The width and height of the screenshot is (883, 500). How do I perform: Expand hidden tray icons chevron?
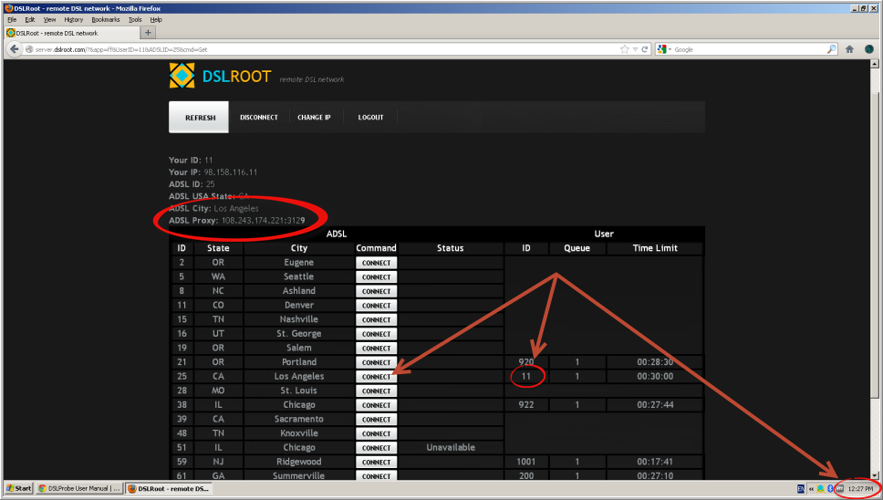812,489
